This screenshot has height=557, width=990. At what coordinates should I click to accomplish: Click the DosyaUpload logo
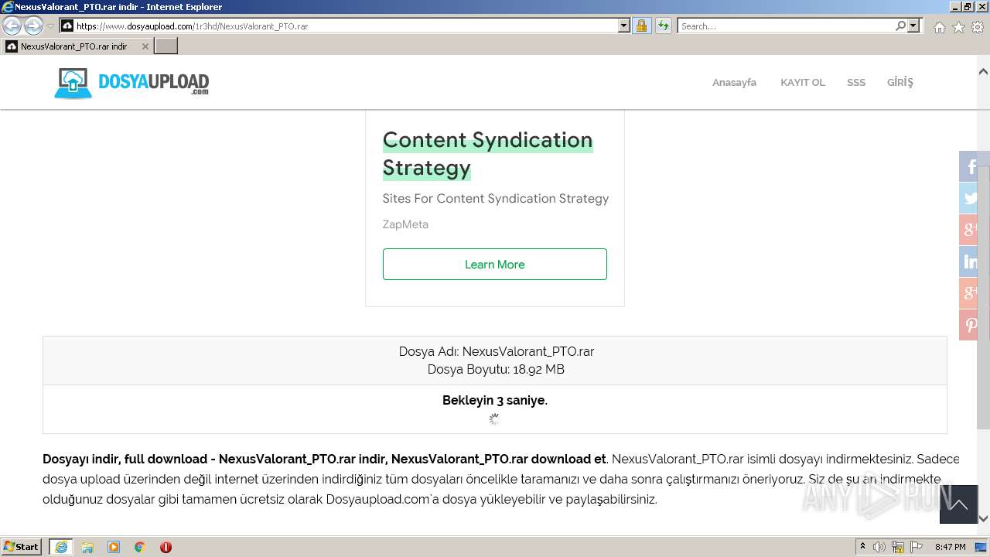(x=131, y=83)
